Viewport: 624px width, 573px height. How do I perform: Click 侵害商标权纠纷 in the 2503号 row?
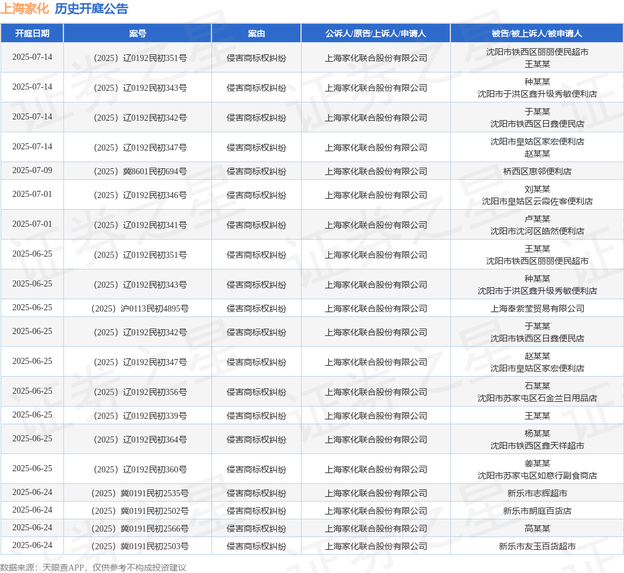pyautogui.click(x=257, y=546)
